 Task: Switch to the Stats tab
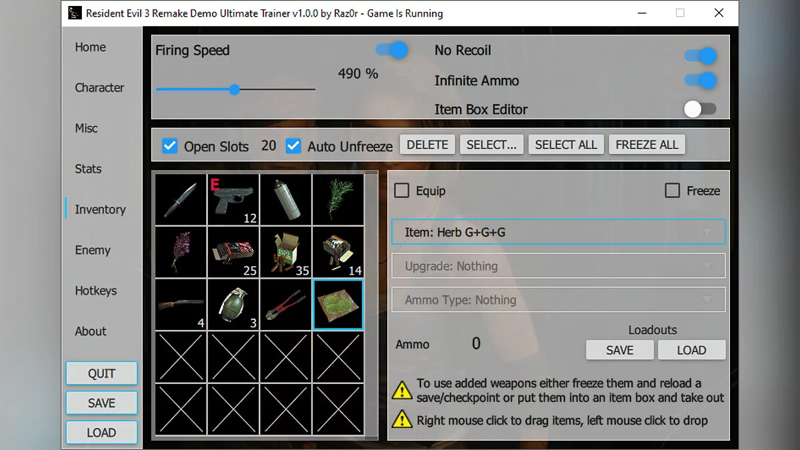(x=88, y=169)
